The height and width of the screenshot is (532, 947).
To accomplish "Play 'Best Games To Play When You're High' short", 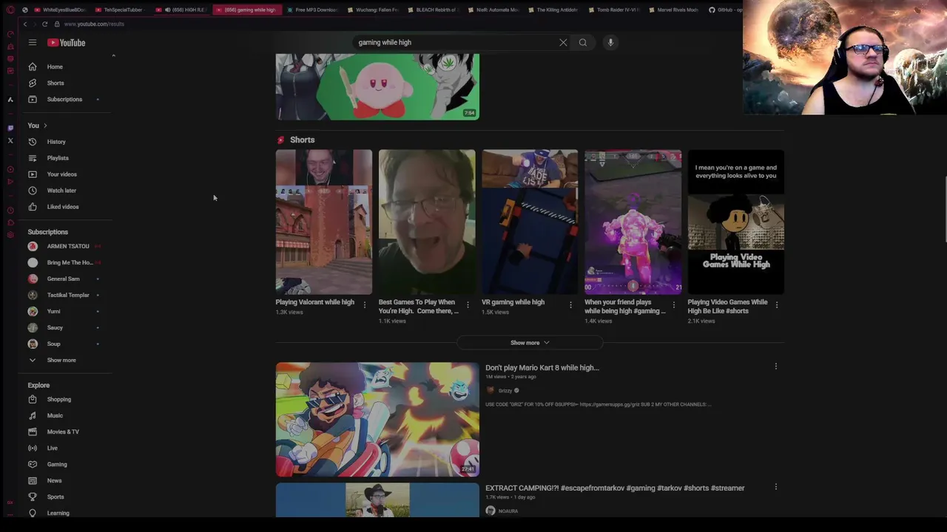I will click(427, 222).
